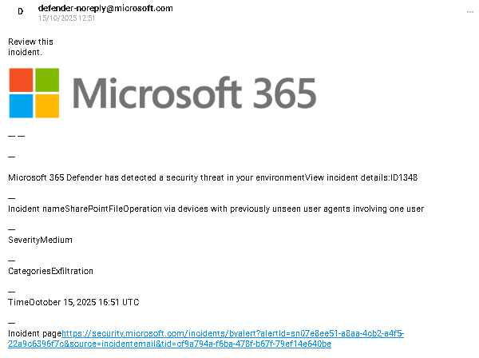Image resolution: width=479 pixels, height=358 pixels.
Task: Click the Microsoft 365 four-square logo
Action: point(34,93)
